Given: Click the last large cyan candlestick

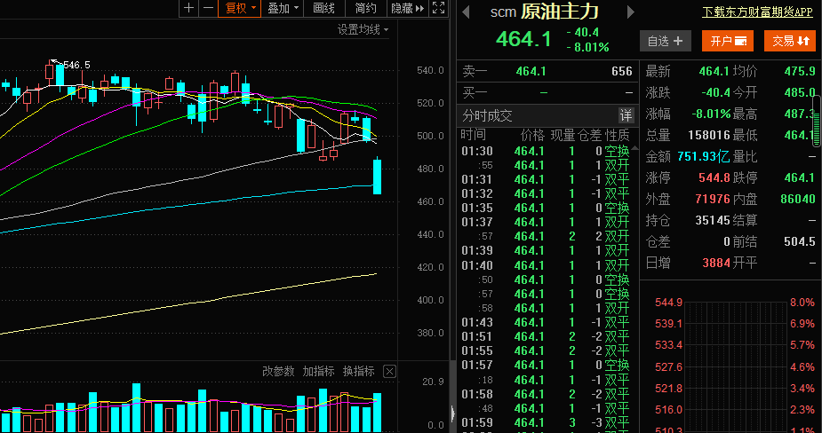Looking at the screenshot, I should point(377,177).
